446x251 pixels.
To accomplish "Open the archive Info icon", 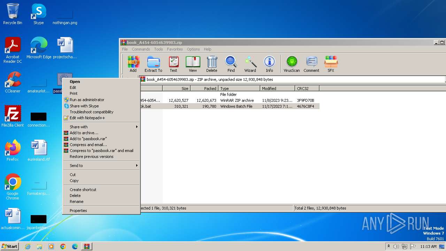I will click(x=269, y=64).
